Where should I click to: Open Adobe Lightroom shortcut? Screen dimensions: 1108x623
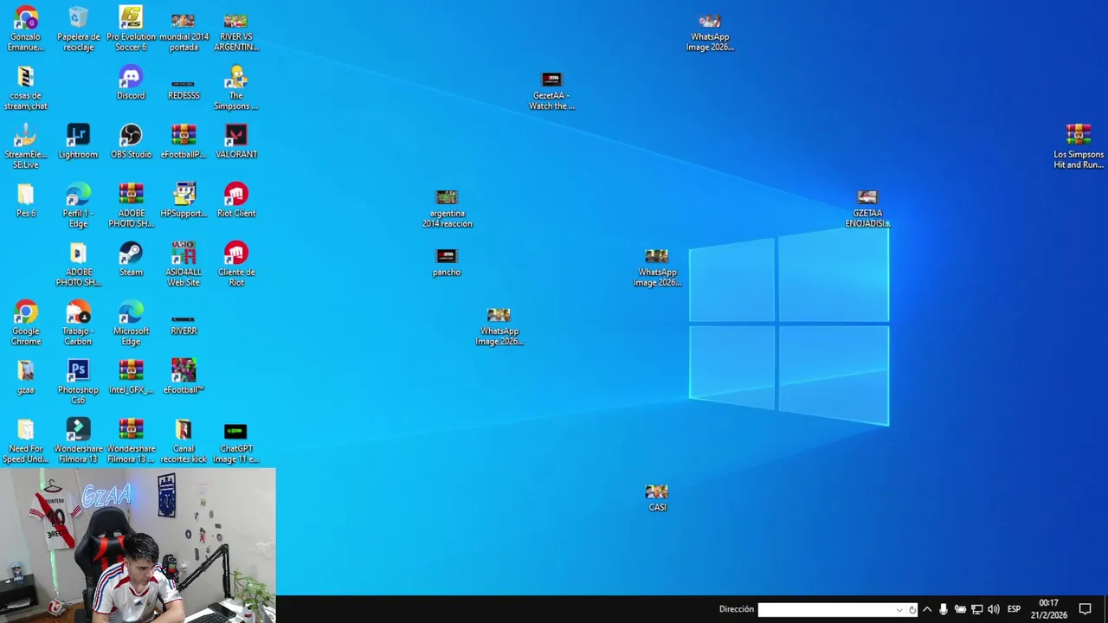pos(78,141)
